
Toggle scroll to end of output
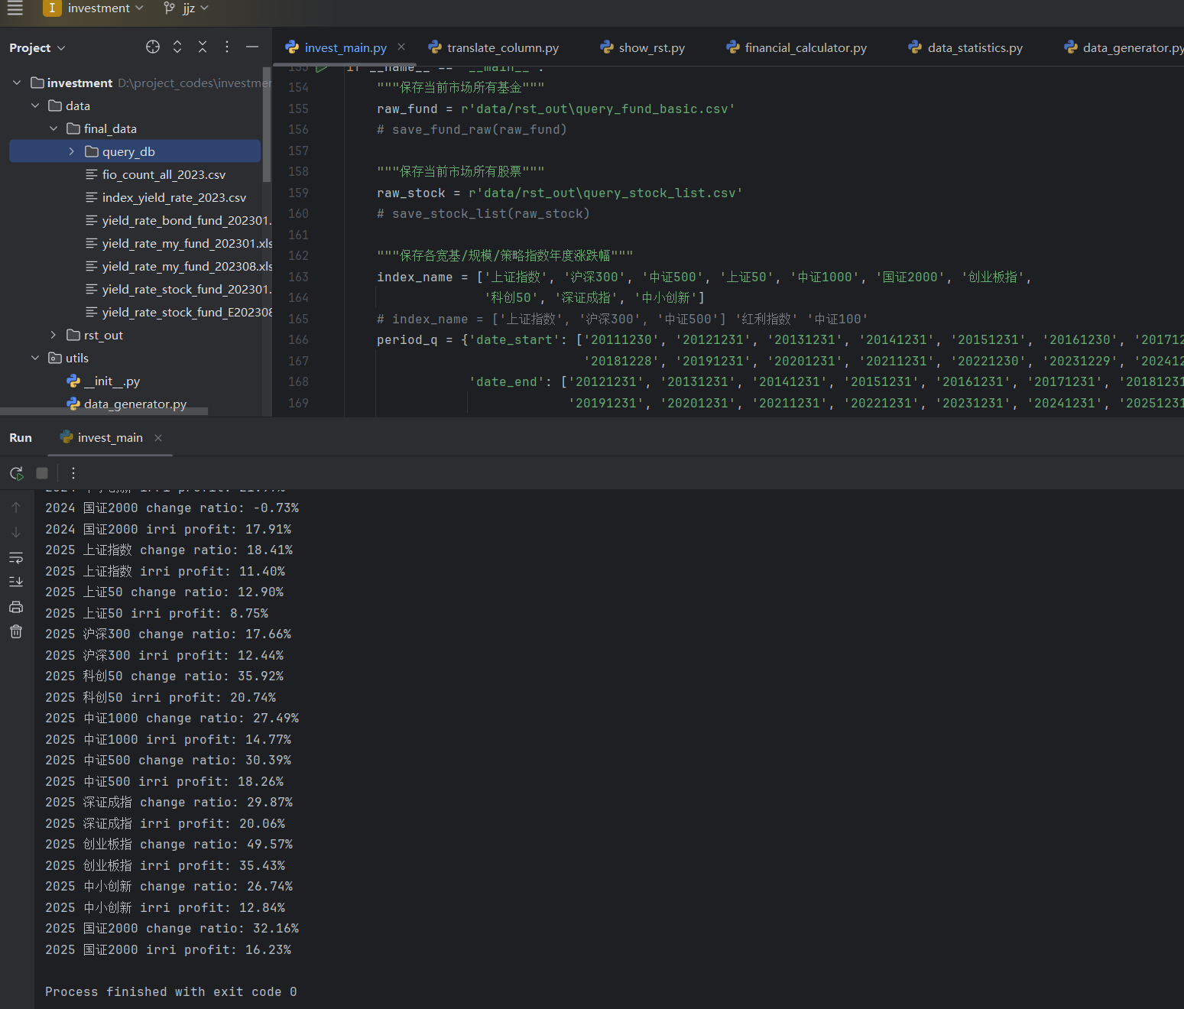(16, 582)
